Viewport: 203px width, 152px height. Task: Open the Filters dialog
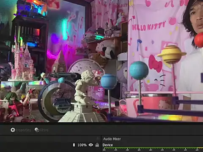(41, 130)
